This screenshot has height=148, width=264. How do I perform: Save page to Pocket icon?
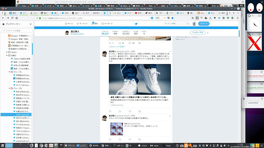point(169,18)
